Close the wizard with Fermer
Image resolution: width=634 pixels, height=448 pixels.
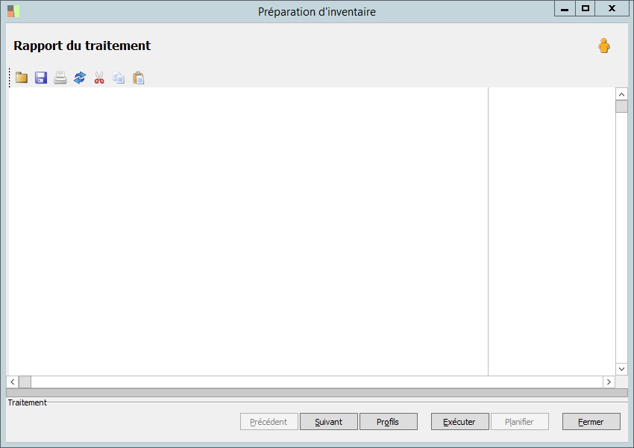tap(591, 422)
